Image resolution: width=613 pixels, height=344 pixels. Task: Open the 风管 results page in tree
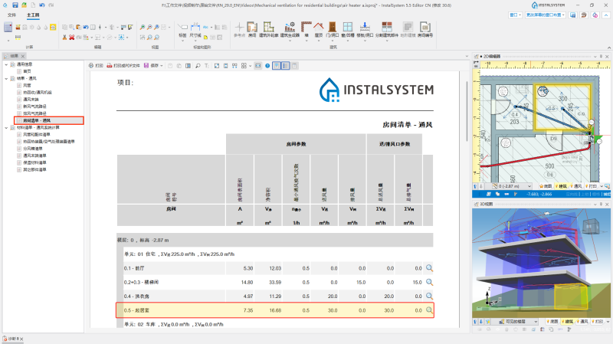tap(27, 85)
